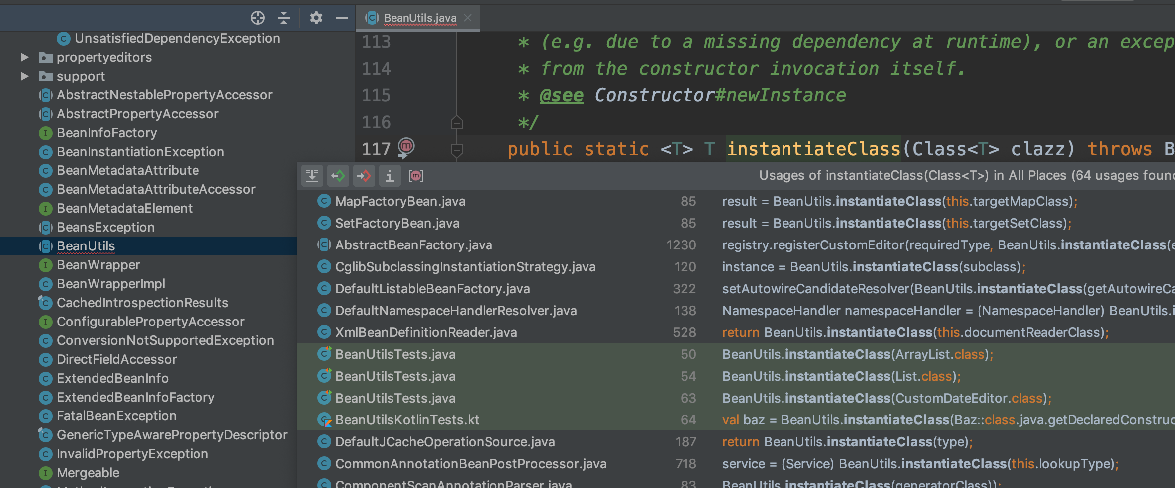Open the BeanUtilsKotlinTests.kt usage
This screenshot has width=1175, height=488.
click(x=407, y=420)
